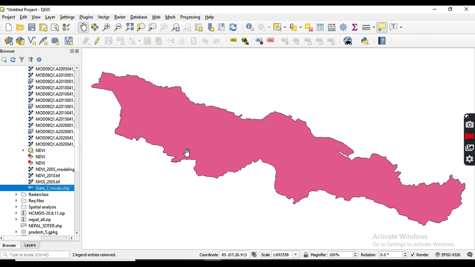
Task: Select NDVI_2010.tif in Browser
Action: (x=47, y=176)
